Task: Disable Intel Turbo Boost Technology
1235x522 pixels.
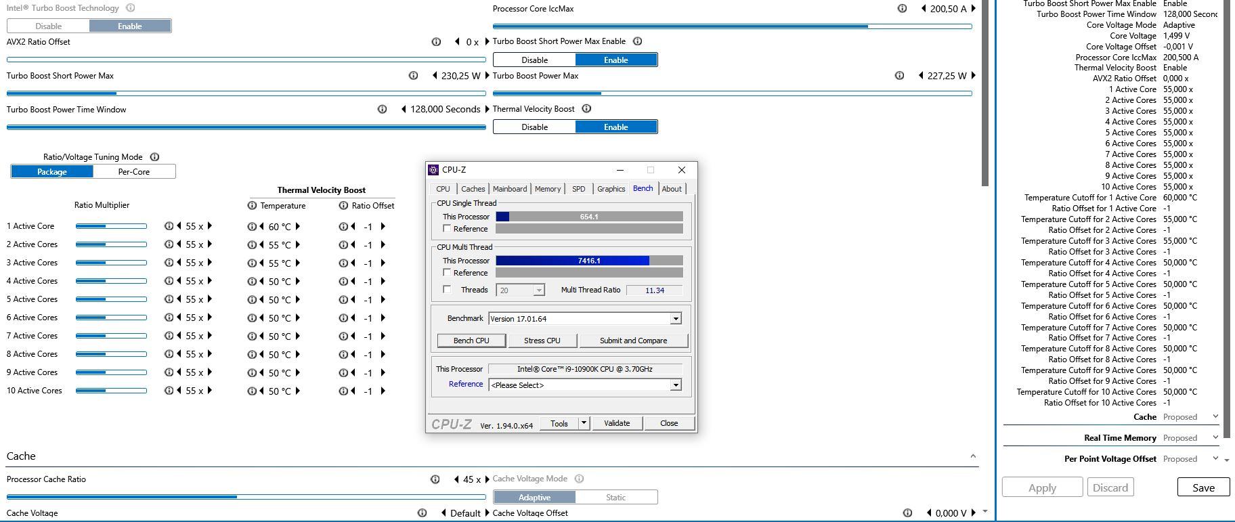Action: pos(48,26)
